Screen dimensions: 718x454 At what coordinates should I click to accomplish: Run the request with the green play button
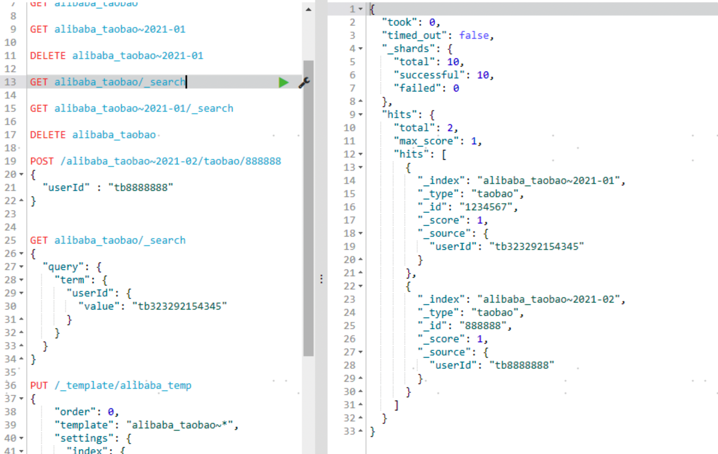tap(284, 82)
